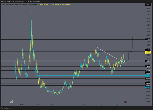Click the 0.5608 horizontal level label
This screenshot has height=110, width=153.
pos(147,83)
